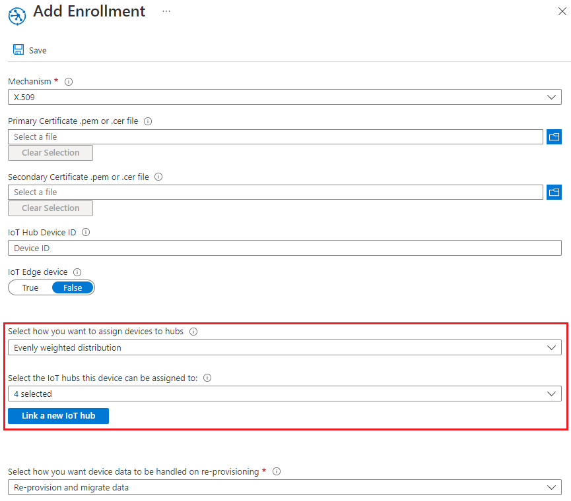Show info about IoT Edge device
This screenshot has height=501, width=571.
pos(77,272)
